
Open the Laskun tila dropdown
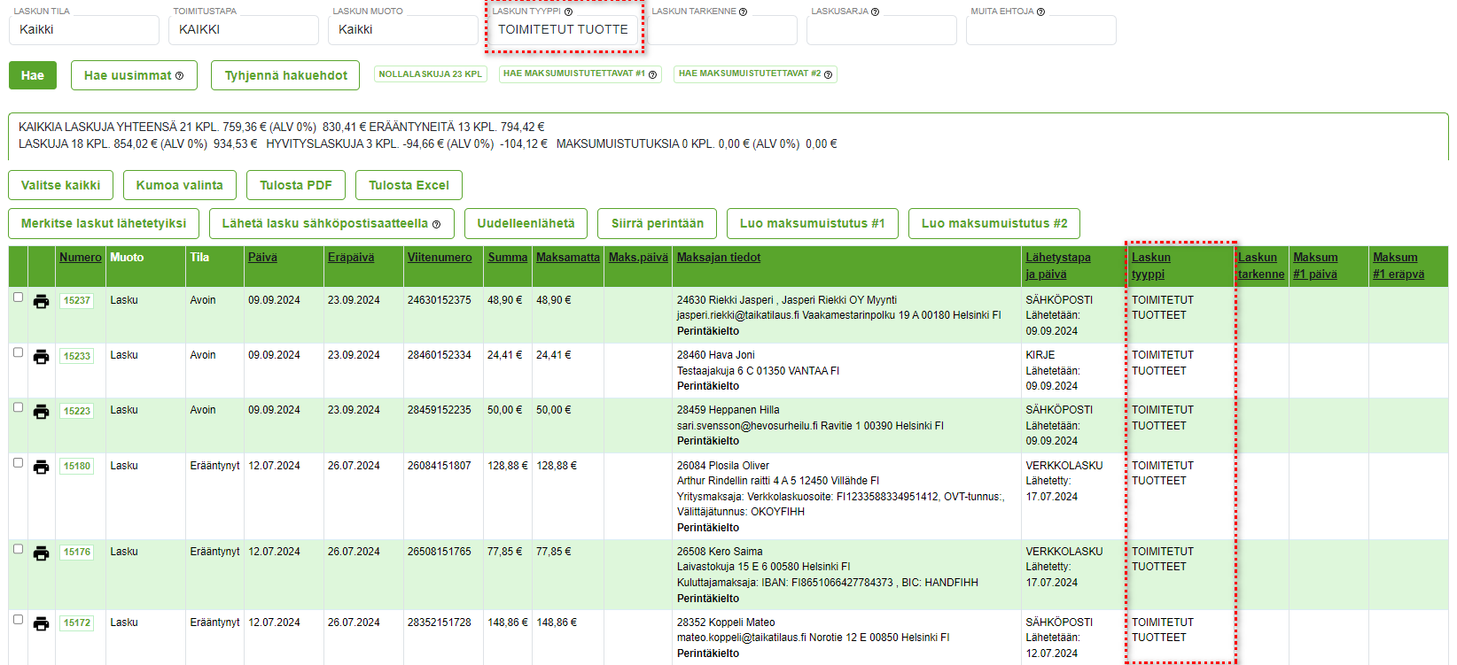[84, 29]
